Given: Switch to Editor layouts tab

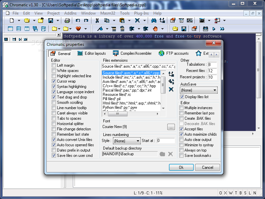Looking at the screenshot, I should click(92, 53).
